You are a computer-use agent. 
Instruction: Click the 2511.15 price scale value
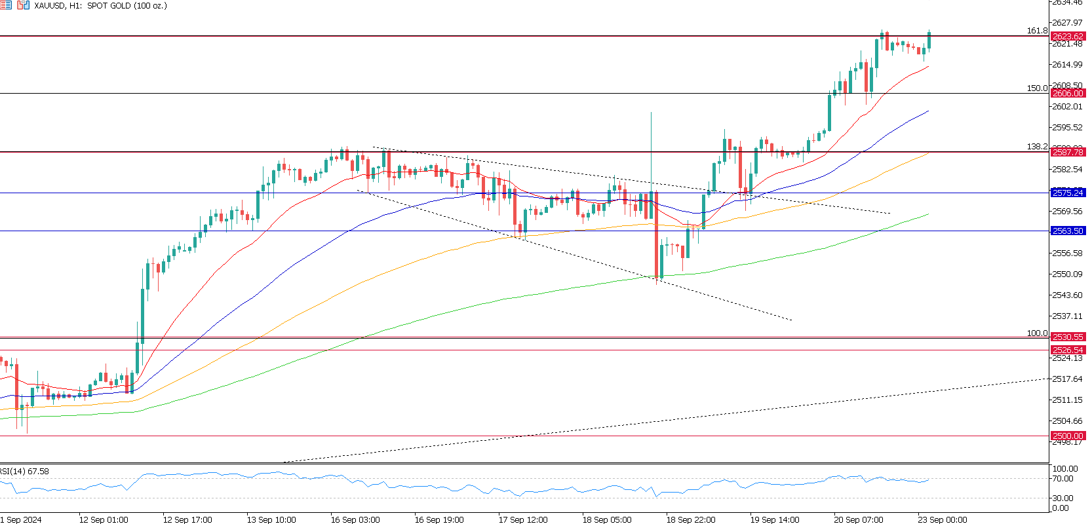point(1067,400)
